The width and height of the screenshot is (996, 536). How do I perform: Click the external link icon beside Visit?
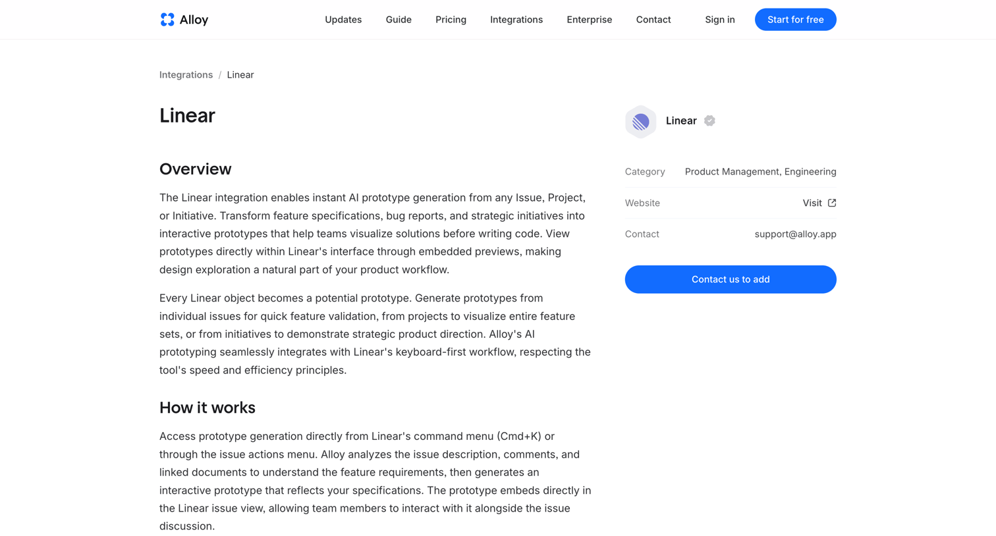pyautogui.click(x=832, y=203)
